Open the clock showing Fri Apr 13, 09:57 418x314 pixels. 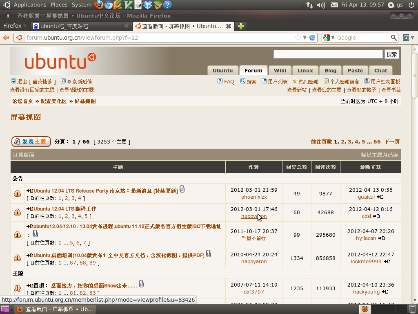click(362, 5)
